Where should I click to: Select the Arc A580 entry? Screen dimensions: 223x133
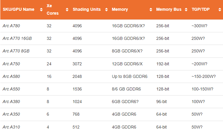click(11, 76)
